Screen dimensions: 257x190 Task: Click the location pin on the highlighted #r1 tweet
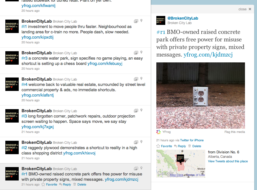[x=141, y=168]
